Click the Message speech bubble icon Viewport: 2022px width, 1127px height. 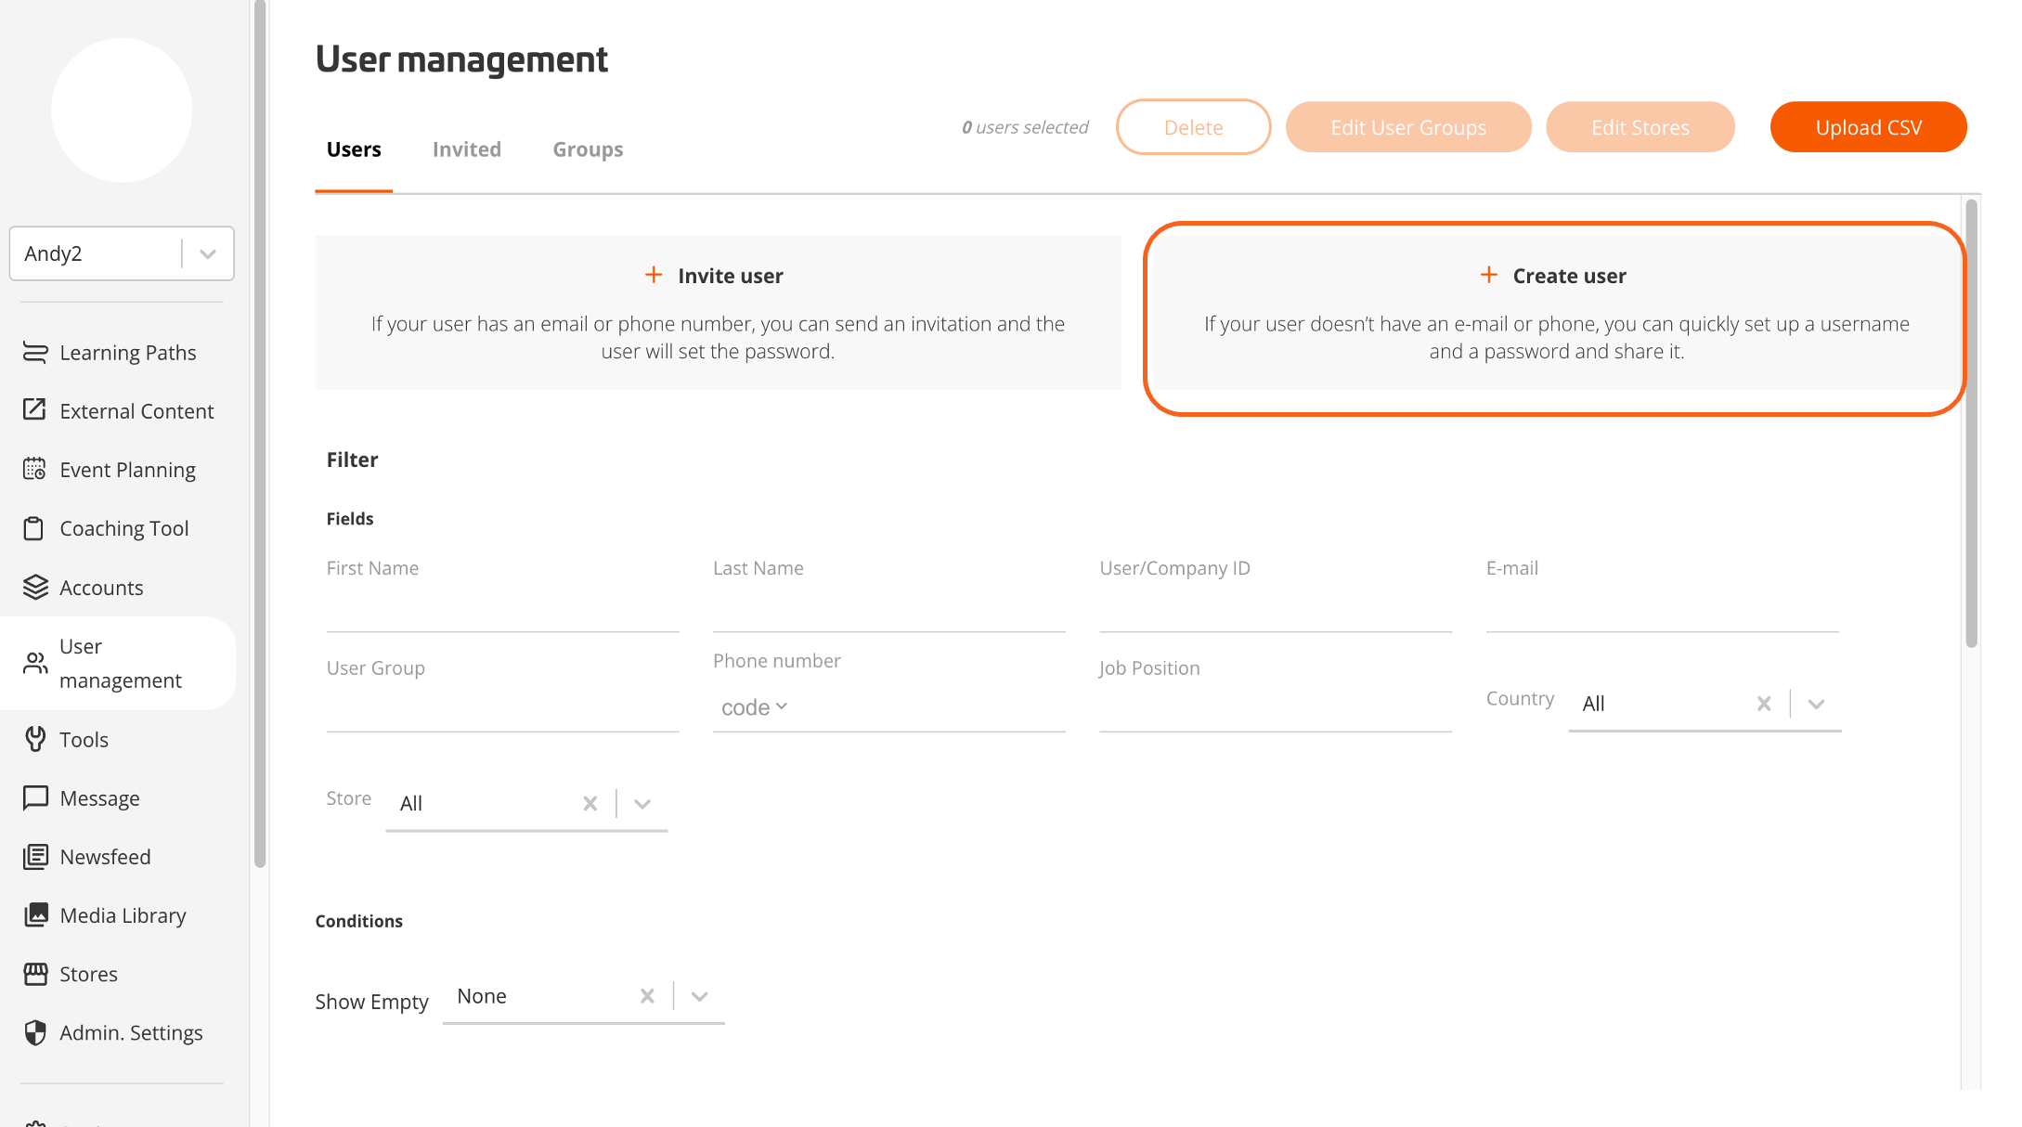pos(35,798)
